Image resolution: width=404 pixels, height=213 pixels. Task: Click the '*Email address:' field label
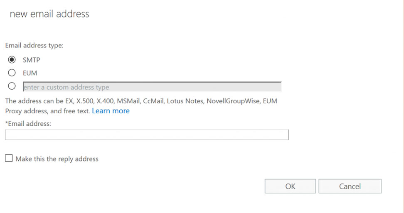[x=28, y=124]
